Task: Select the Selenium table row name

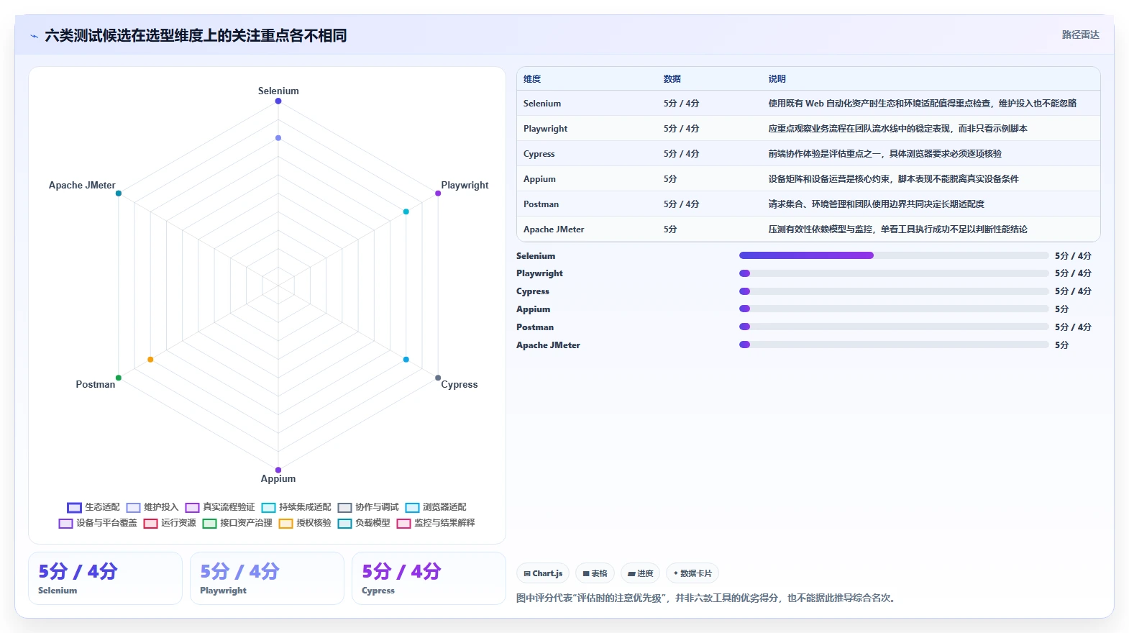Action: pyautogui.click(x=542, y=104)
